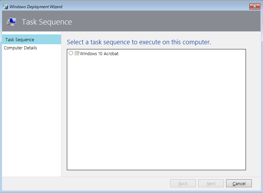Choose the Windows 10 Acrobat label text
Screen dimensions: 263x193
tap(99, 53)
